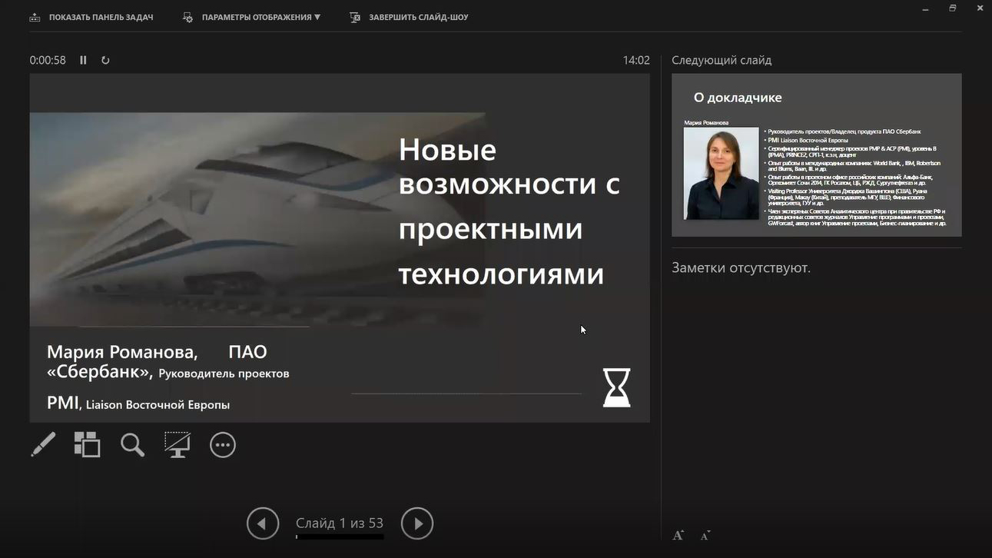
Task: Click the slide progress bar under the counter
Action: [340, 536]
